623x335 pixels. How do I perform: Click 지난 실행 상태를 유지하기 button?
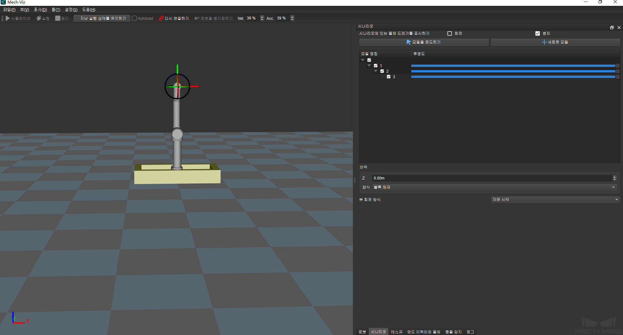[102, 19]
